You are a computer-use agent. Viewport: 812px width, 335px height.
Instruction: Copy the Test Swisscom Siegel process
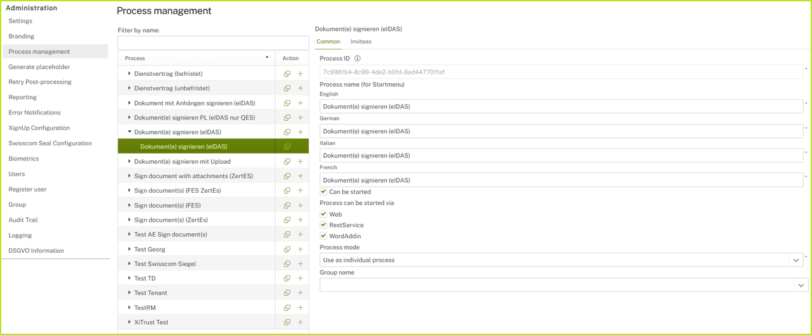click(x=287, y=264)
